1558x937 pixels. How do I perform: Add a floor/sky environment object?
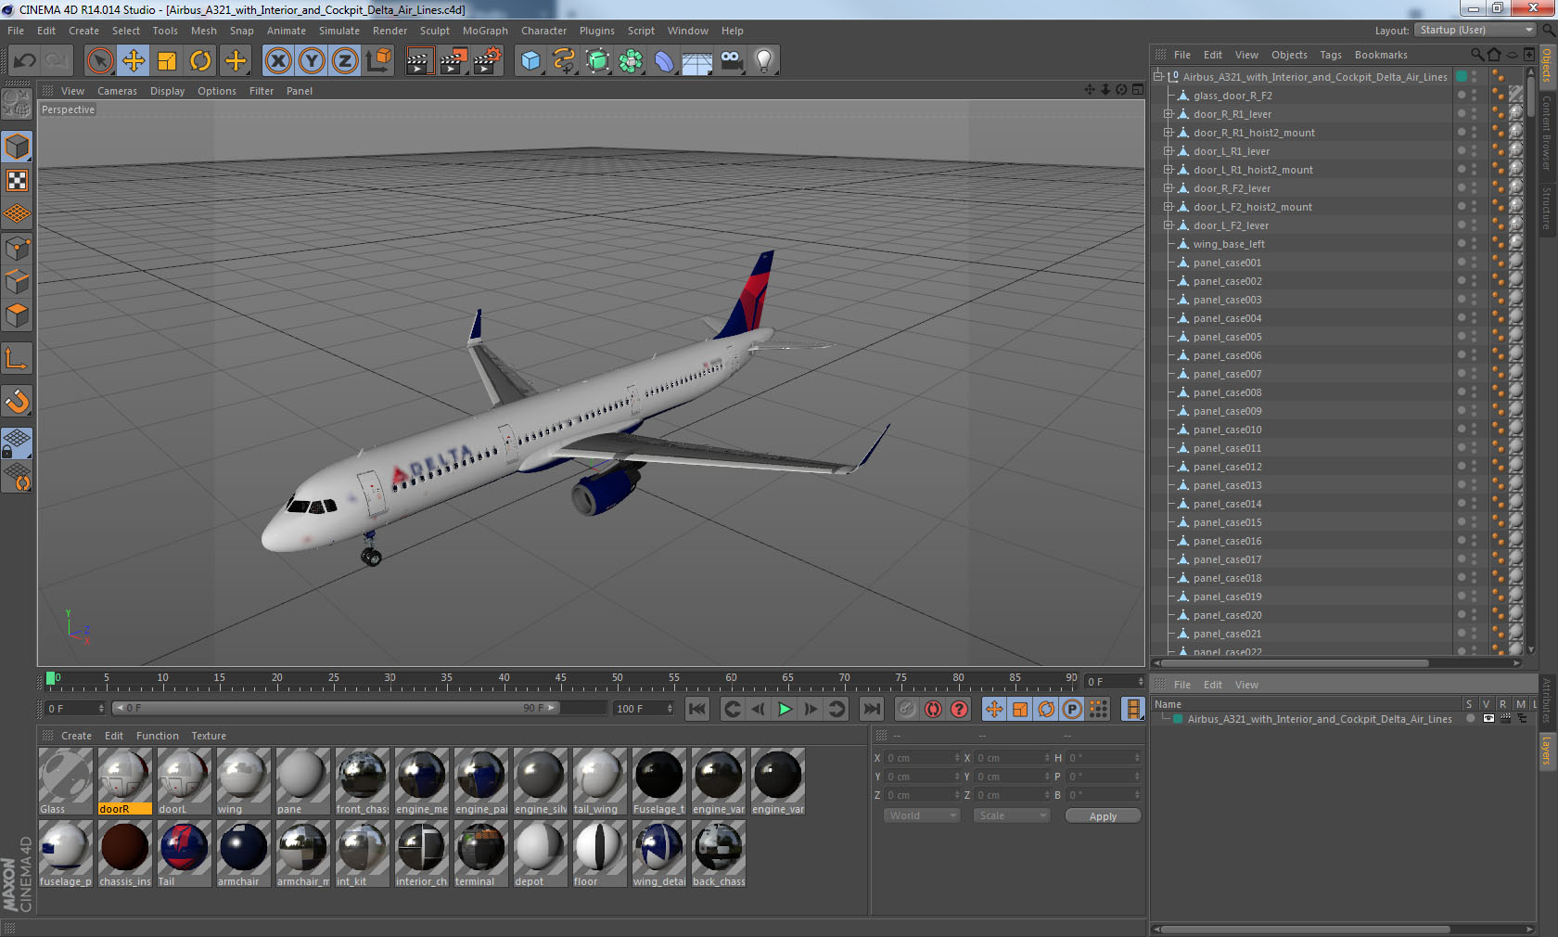(x=697, y=61)
